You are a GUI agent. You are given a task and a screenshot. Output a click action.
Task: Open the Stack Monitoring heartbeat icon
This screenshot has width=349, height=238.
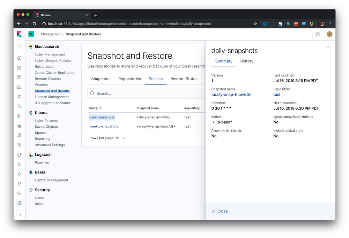pos(19,193)
